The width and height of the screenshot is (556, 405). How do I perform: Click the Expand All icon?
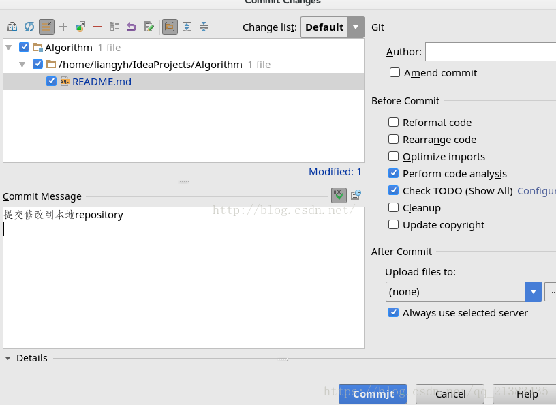187,27
